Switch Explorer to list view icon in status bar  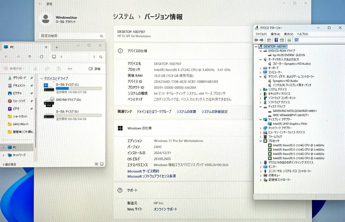[97, 164]
